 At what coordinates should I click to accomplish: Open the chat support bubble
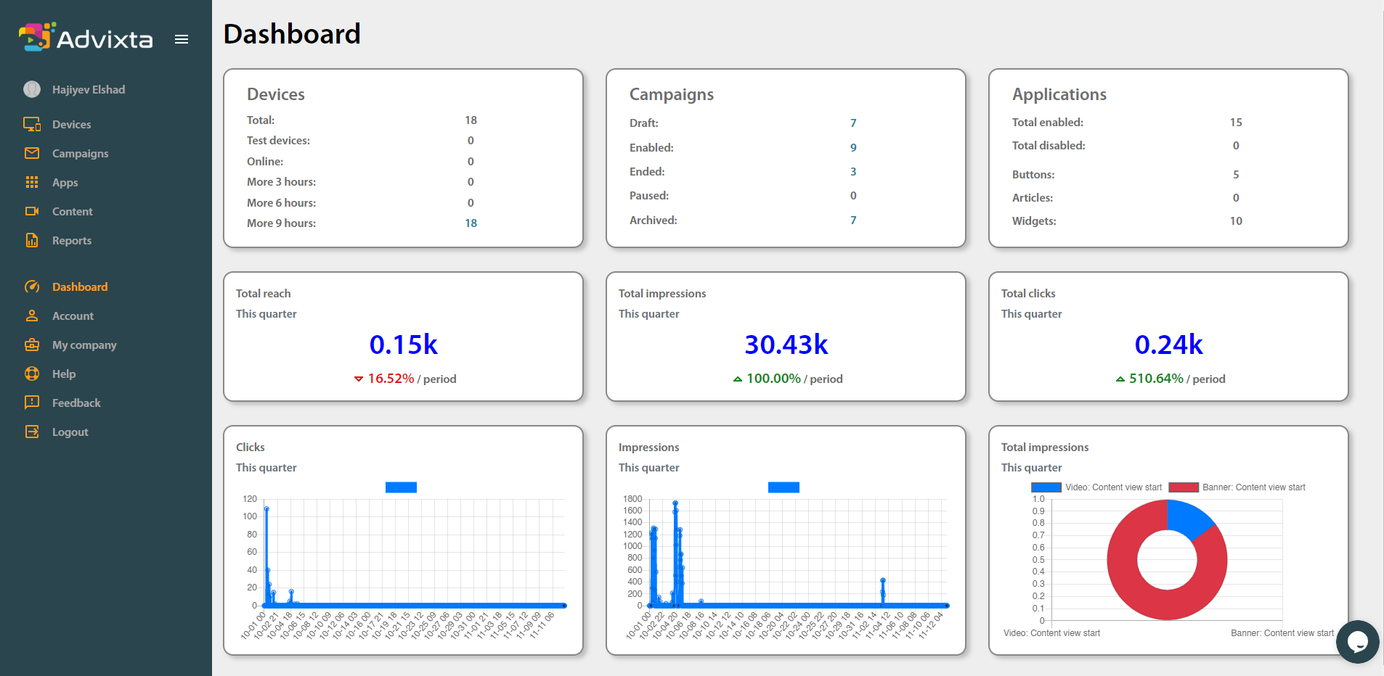click(1357, 642)
